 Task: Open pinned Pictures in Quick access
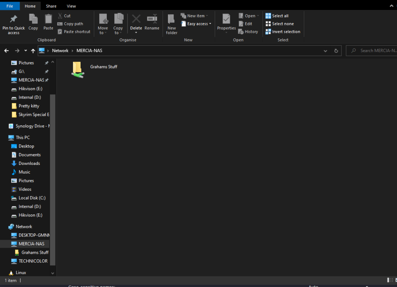[26, 63]
